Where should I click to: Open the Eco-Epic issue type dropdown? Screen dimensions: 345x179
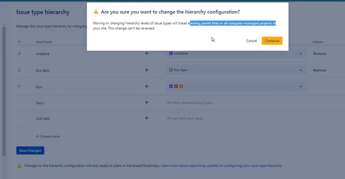click(236, 70)
